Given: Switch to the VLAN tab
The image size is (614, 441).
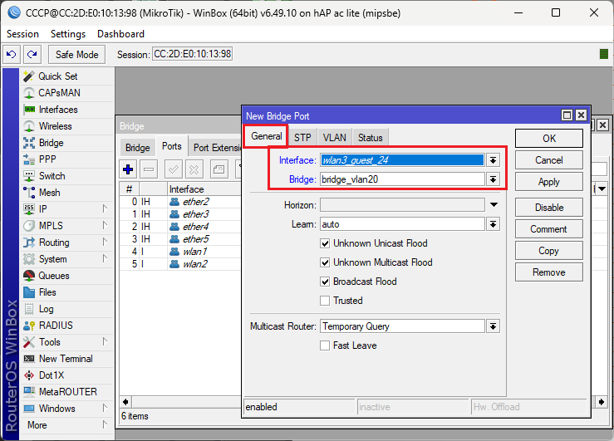Looking at the screenshot, I should 334,138.
